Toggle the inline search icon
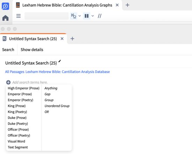Screen dimensions: 192x154 click(x=74, y=16)
